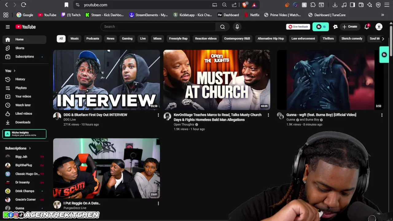Open Niche Insights button in sidebar
This screenshot has width=393, height=221.
(25, 134)
